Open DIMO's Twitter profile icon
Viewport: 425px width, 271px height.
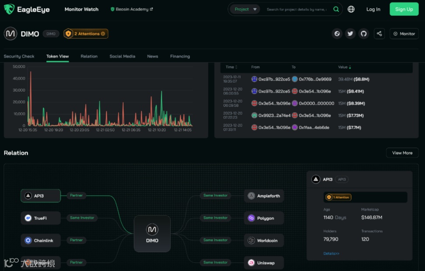click(350, 34)
